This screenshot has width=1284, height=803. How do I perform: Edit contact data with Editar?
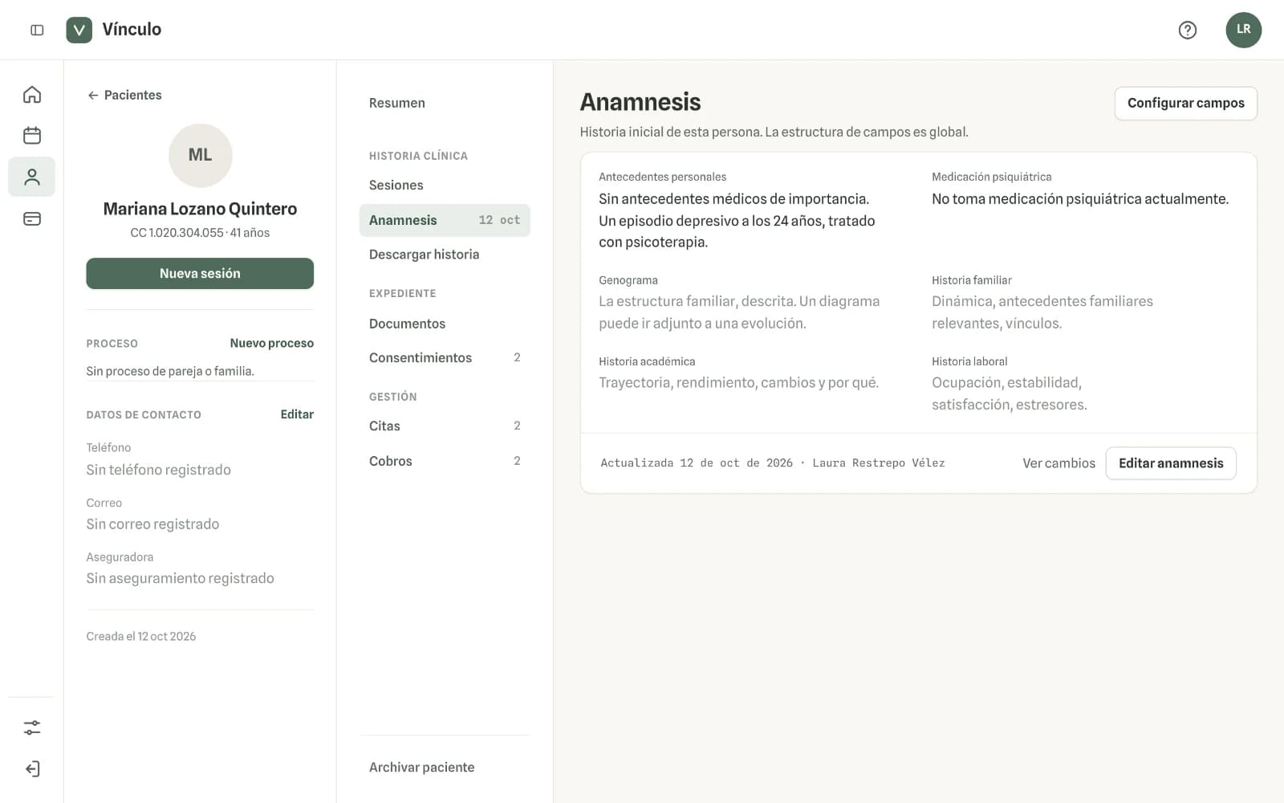click(x=297, y=414)
